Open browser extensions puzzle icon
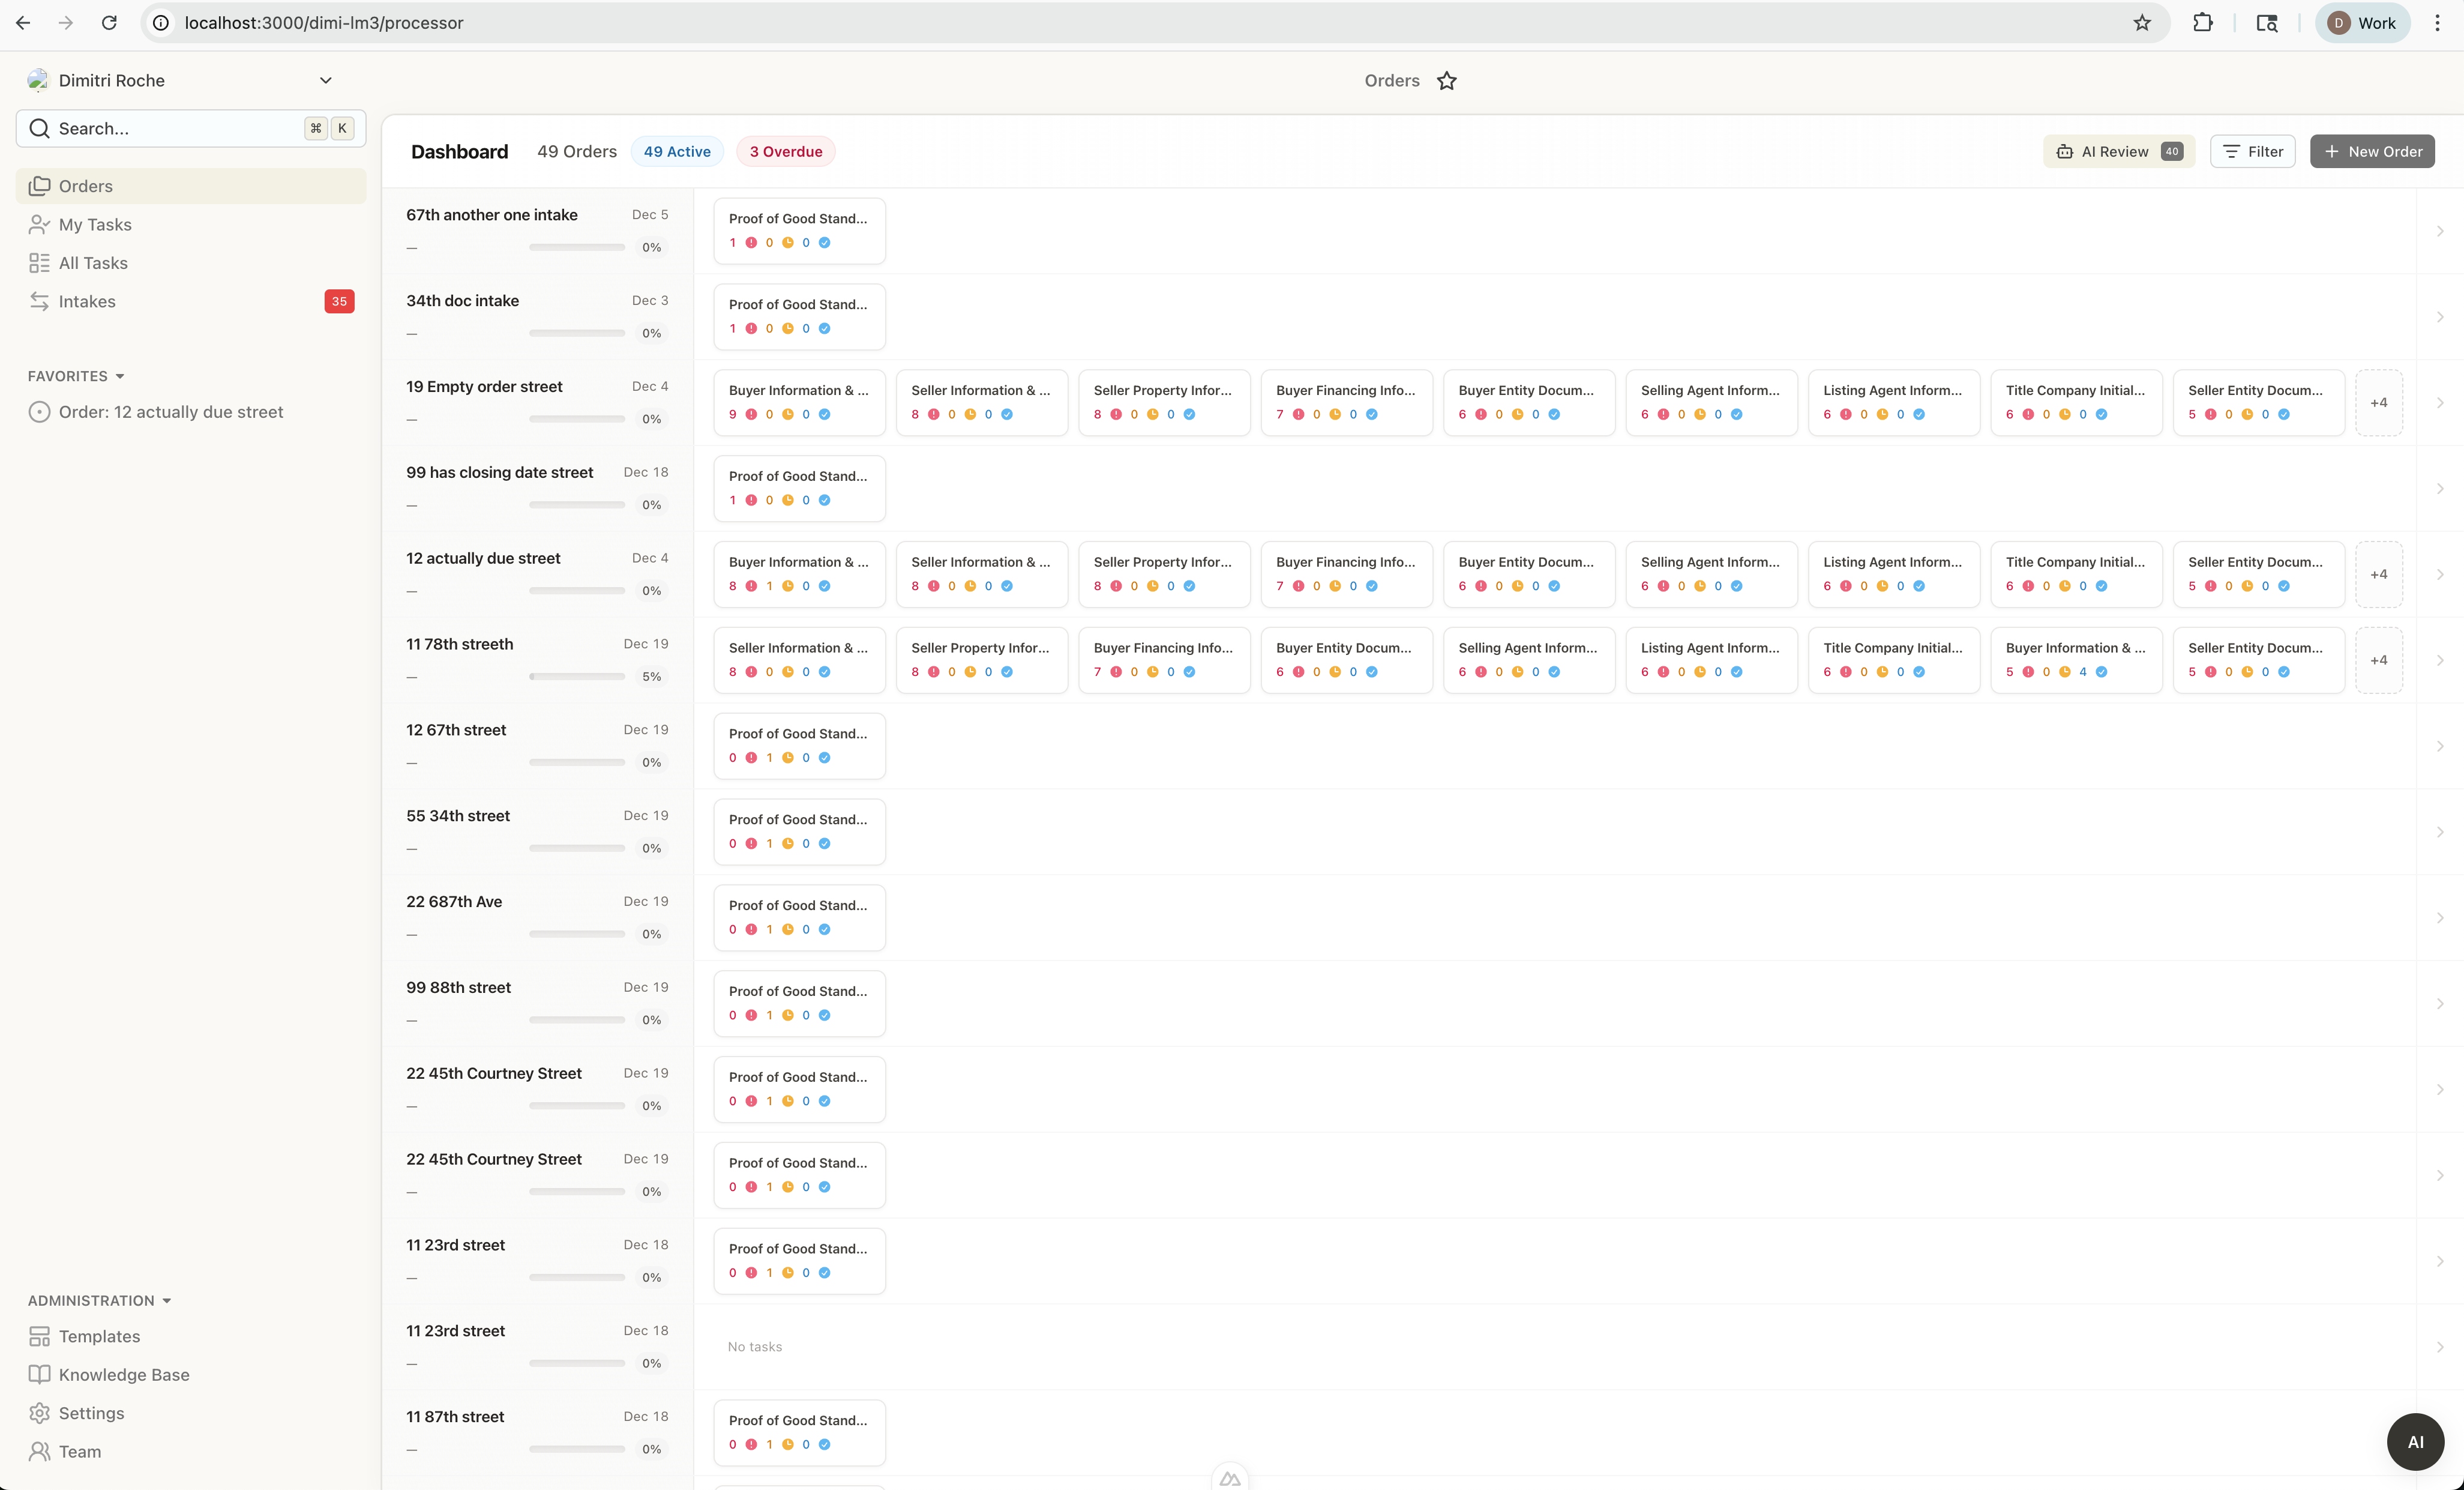Screen dimensions: 2464x1490 click(x=2202, y=23)
